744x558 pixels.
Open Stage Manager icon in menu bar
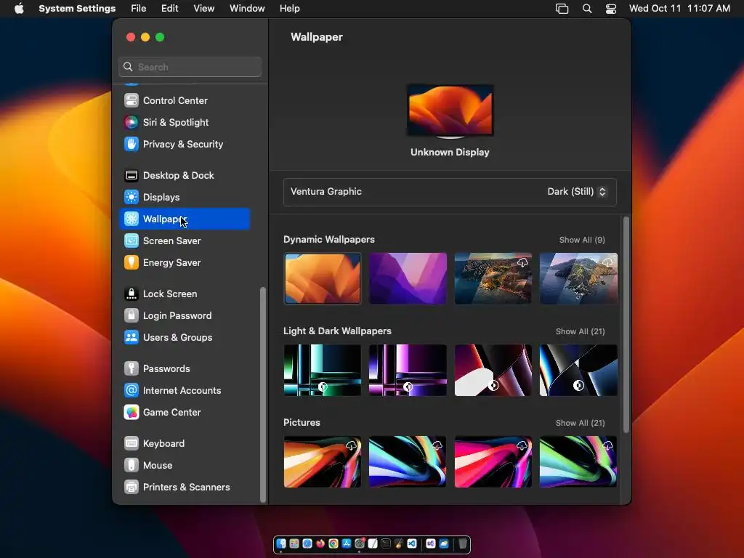562,9
